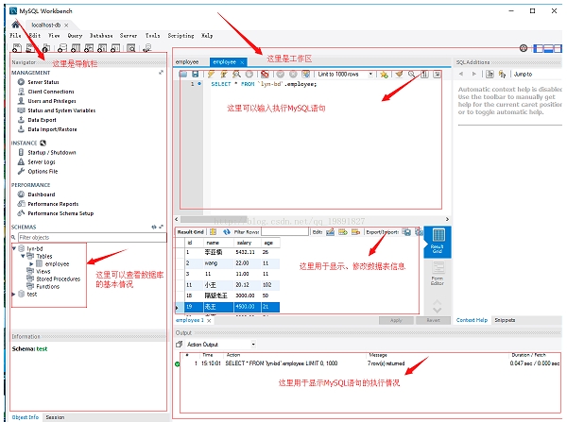This screenshot has width=567, height=422.
Task: Open the File menu
Action: [15, 36]
